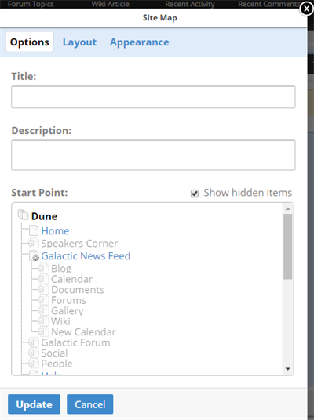Click into the Title input field
The width and height of the screenshot is (314, 420).
153,97
